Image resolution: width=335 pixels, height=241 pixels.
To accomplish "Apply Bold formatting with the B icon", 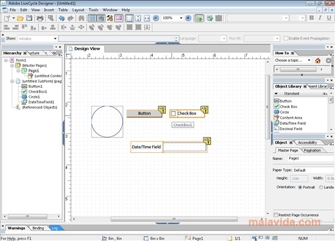I will point(311,18).
